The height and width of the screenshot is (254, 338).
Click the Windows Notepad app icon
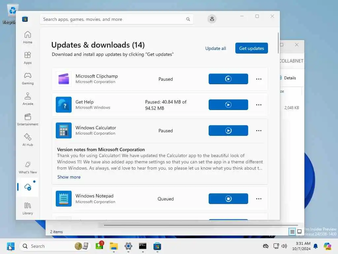tap(64, 199)
